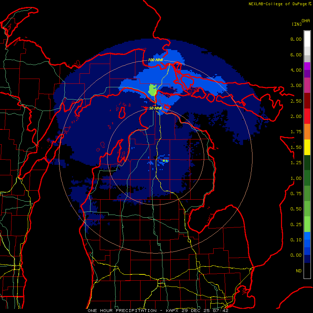Screen dimensions: 313x313
Task: Click the OHA product label above legend
Action: tap(306, 21)
